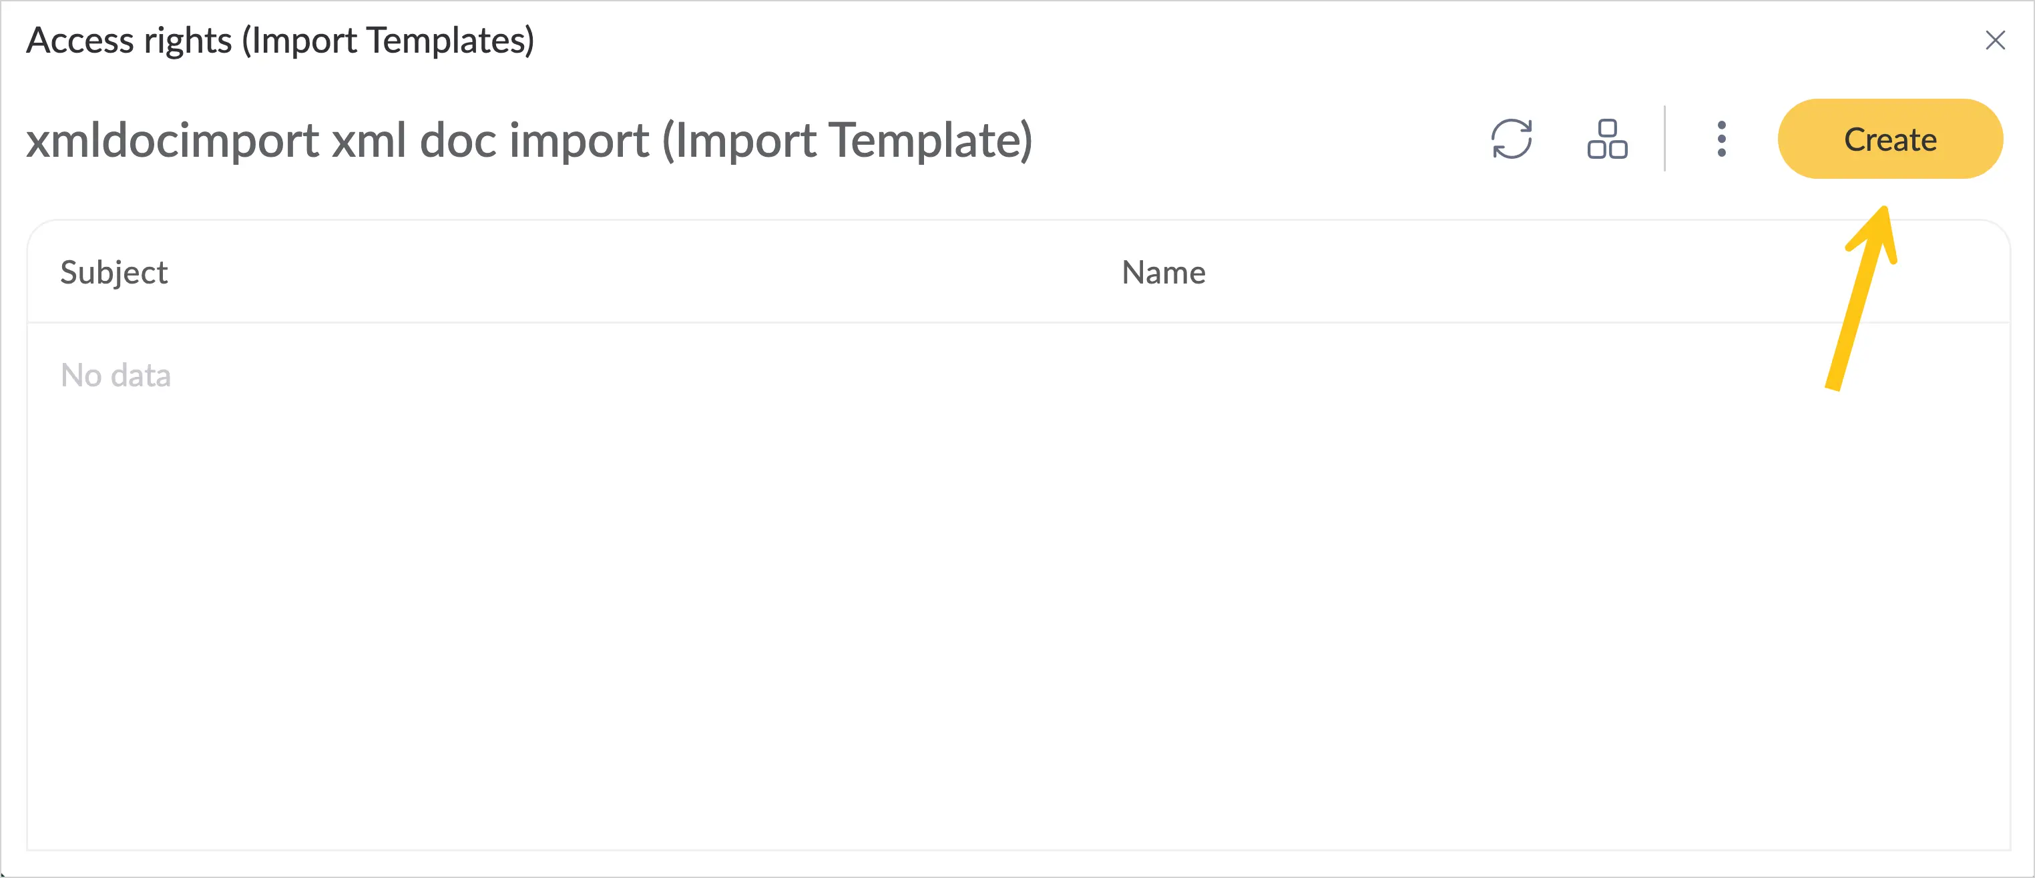
Task: Click the Subject label in table header
Action: point(114,272)
